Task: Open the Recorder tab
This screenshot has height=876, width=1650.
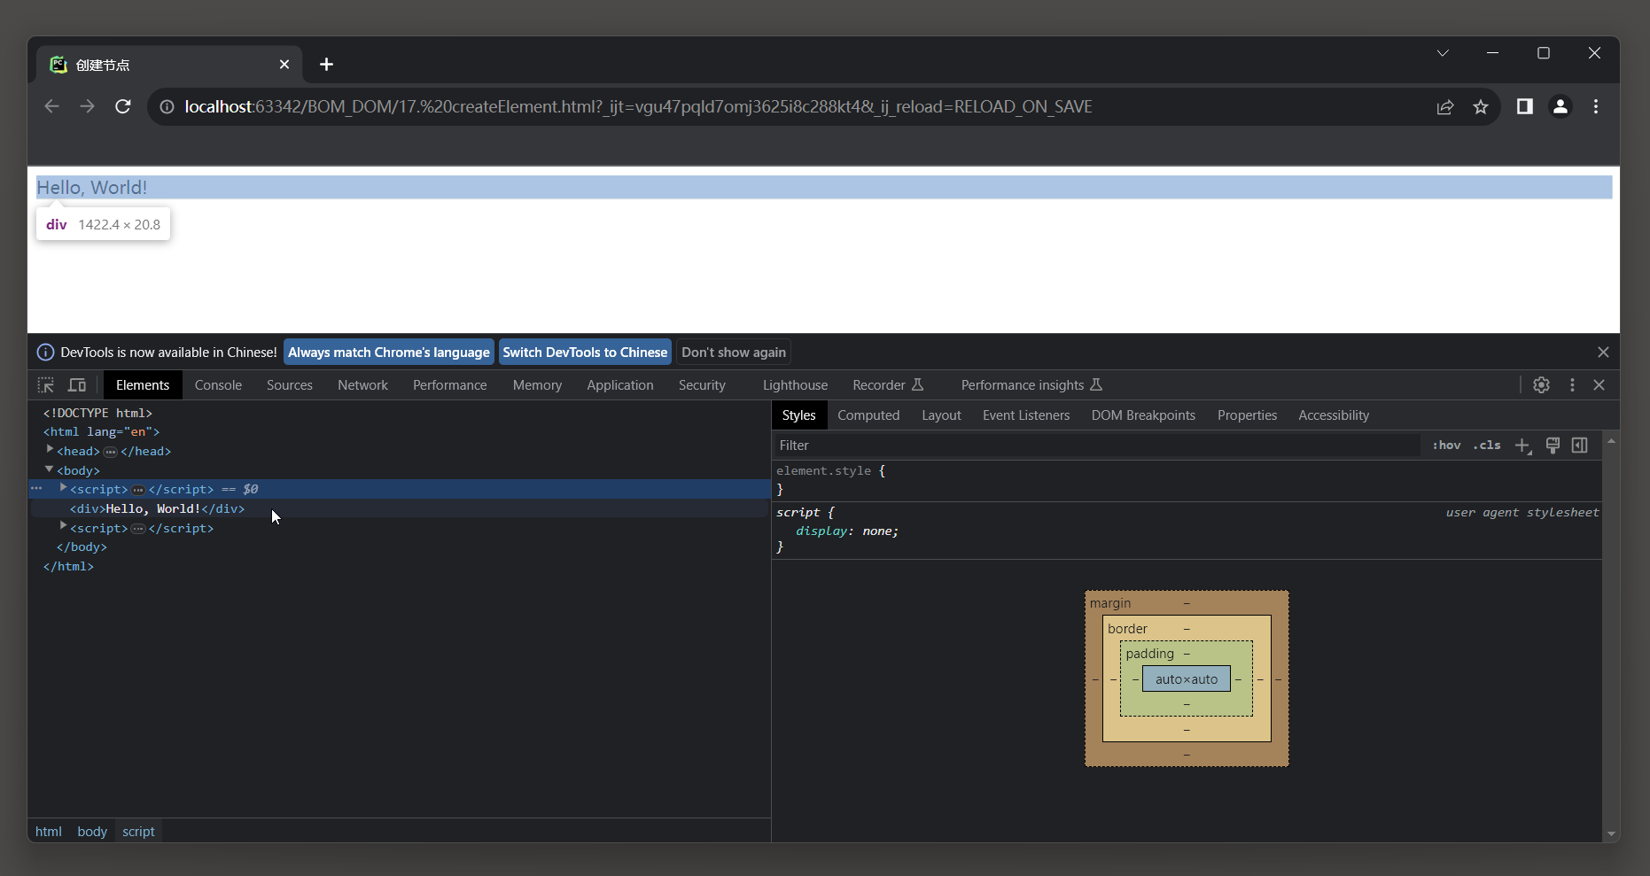Action: [x=888, y=385]
